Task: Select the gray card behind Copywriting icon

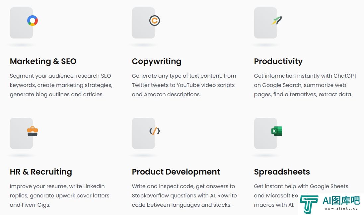Action: click(x=143, y=23)
